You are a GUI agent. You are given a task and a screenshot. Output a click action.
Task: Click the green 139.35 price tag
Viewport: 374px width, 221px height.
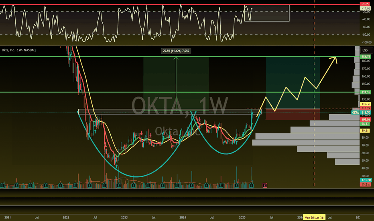366,92
